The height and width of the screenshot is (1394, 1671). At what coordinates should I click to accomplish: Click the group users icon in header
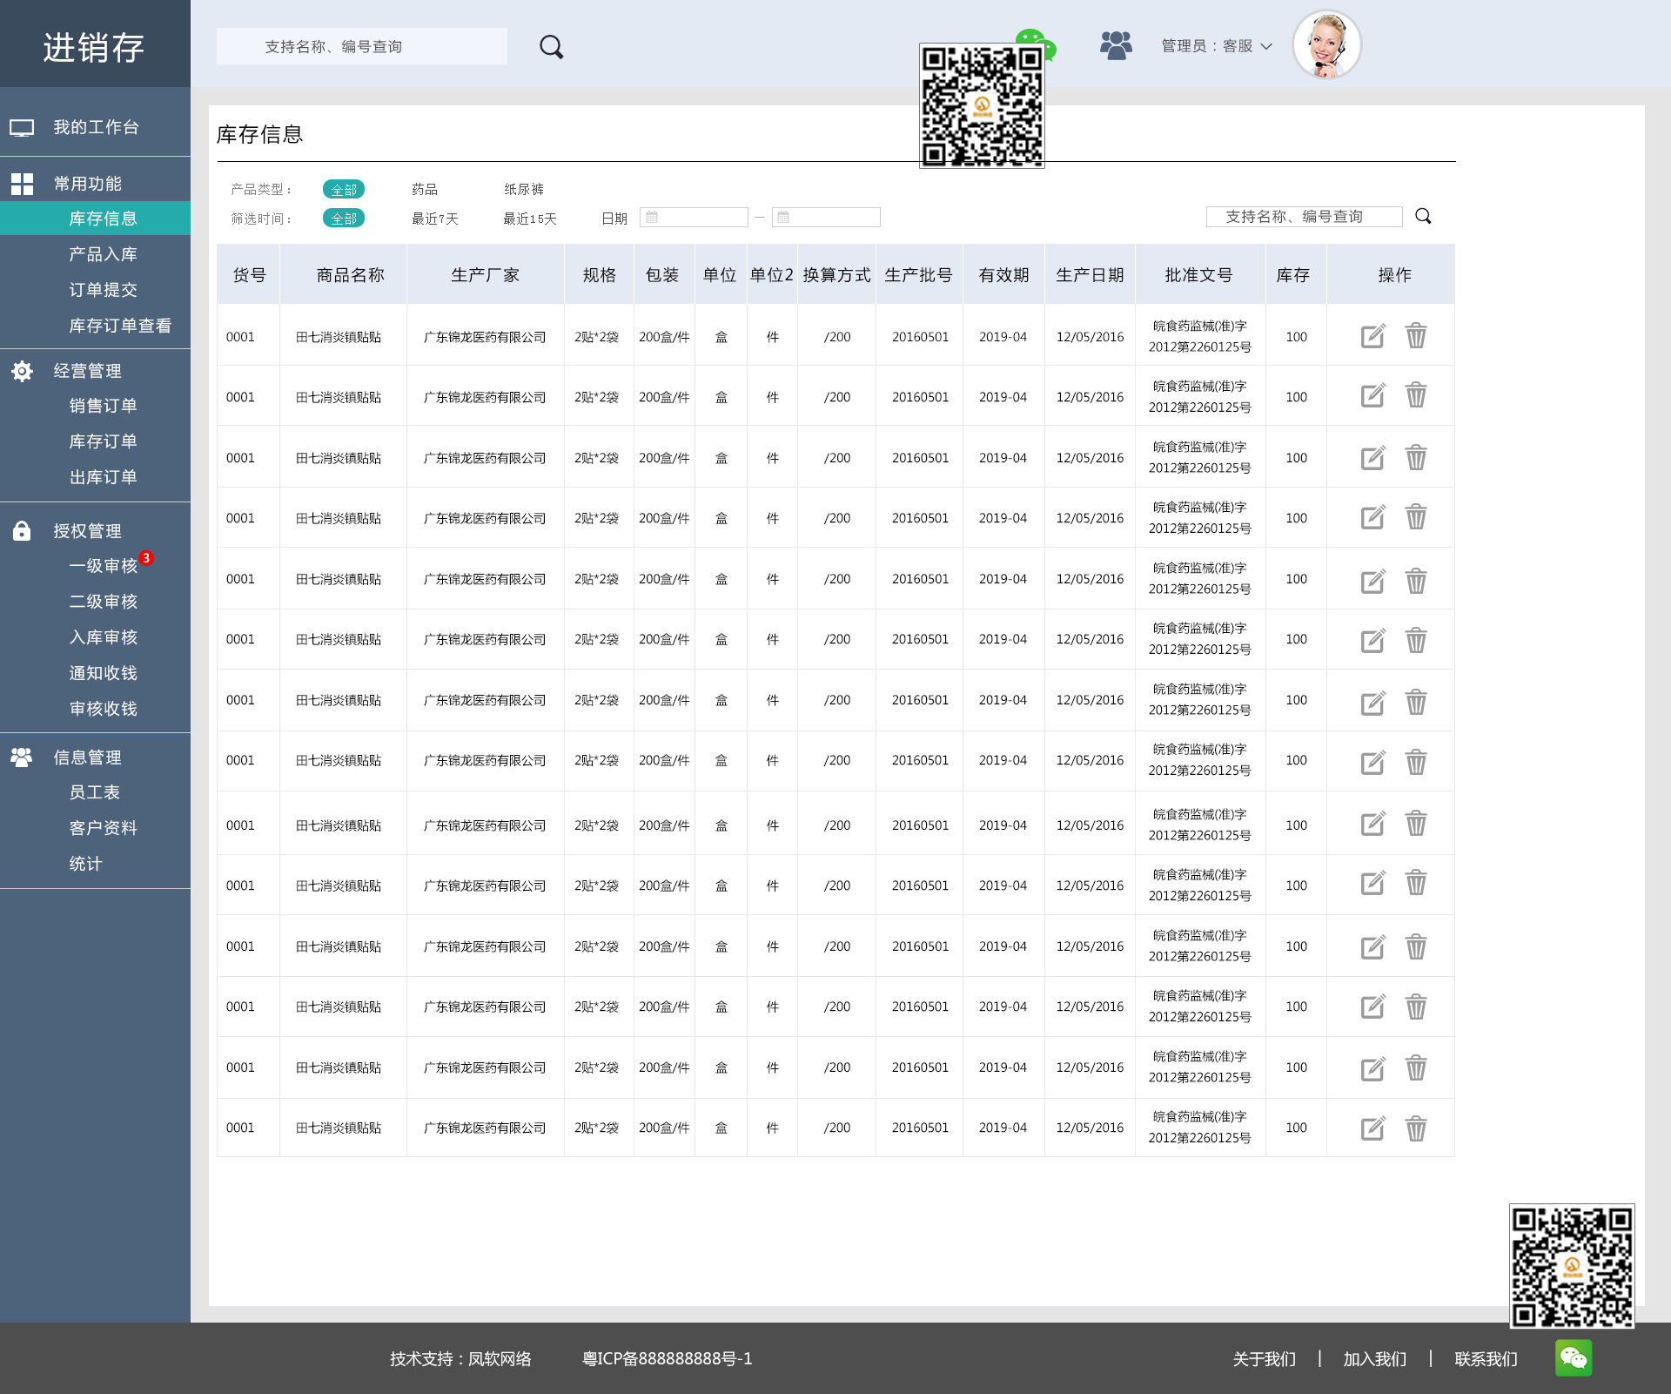1116,45
